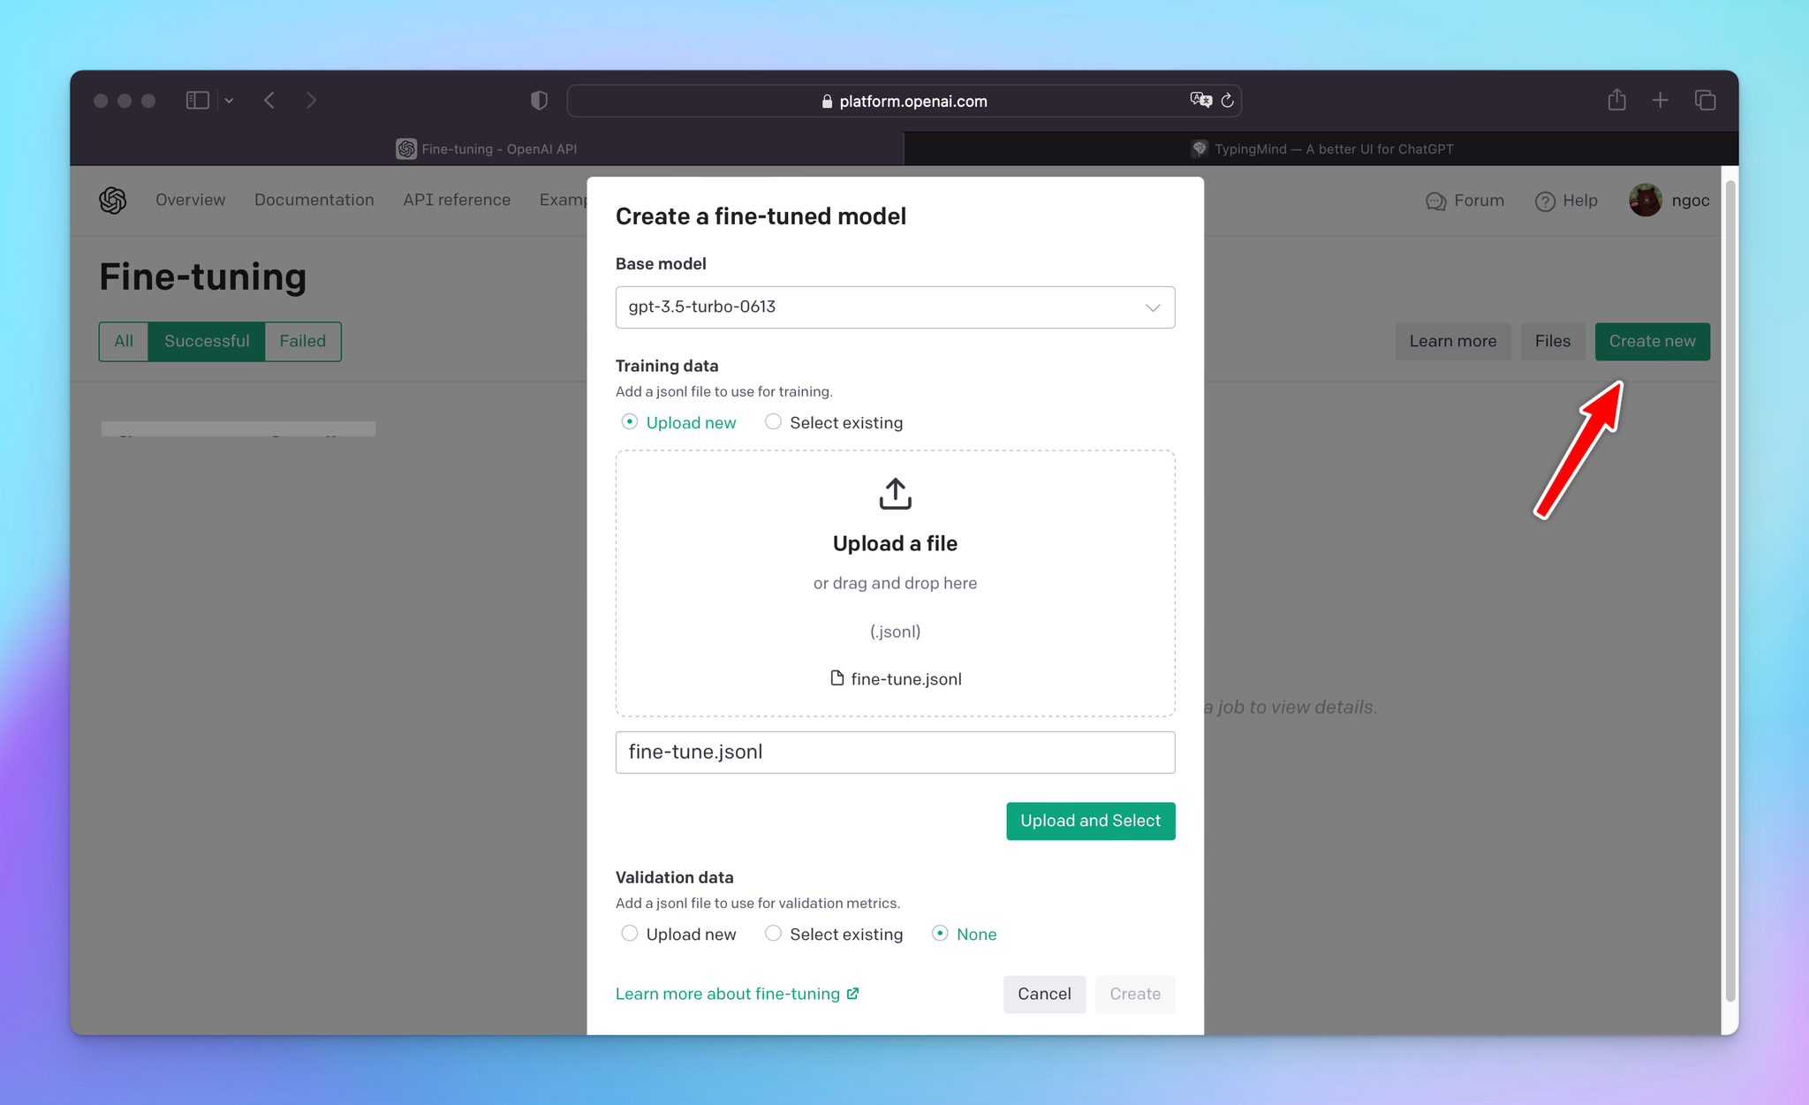Click the page vertical scrollbar
The width and height of the screenshot is (1809, 1105).
pos(1730,590)
